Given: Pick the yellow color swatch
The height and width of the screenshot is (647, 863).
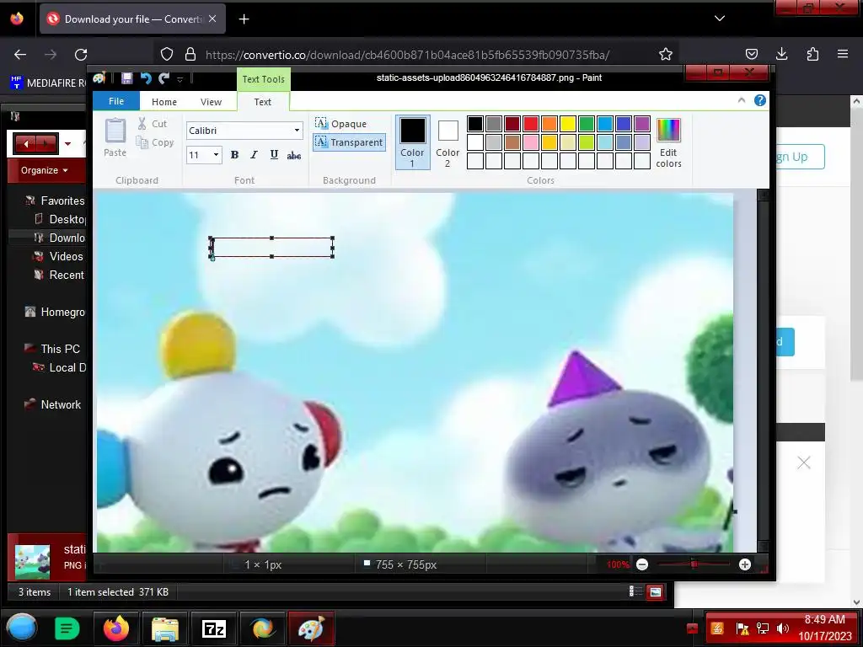Looking at the screenshot, I should pyautogui.click(x=567, y=124).
